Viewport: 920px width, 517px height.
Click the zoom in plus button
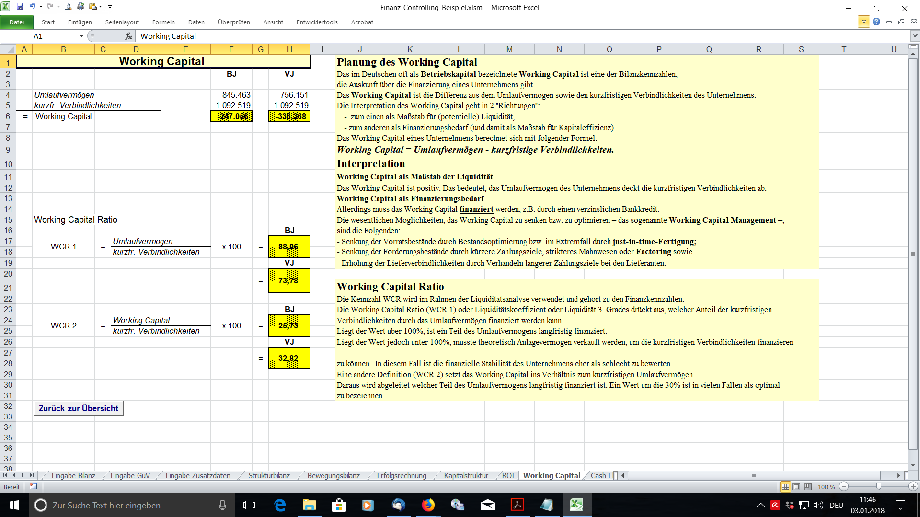tap(913, 487)
